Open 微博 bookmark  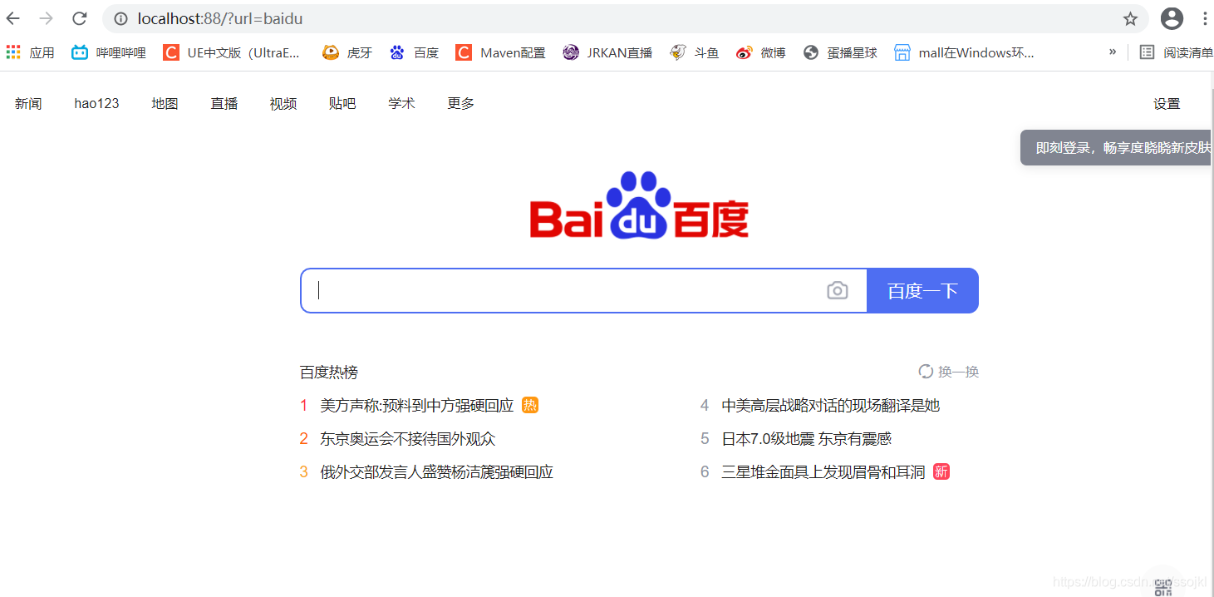(760, 52)
